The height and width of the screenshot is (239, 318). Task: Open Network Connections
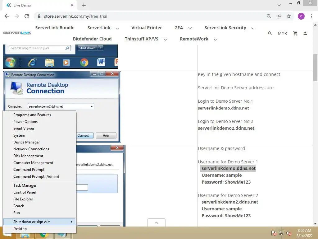point(39,149)
